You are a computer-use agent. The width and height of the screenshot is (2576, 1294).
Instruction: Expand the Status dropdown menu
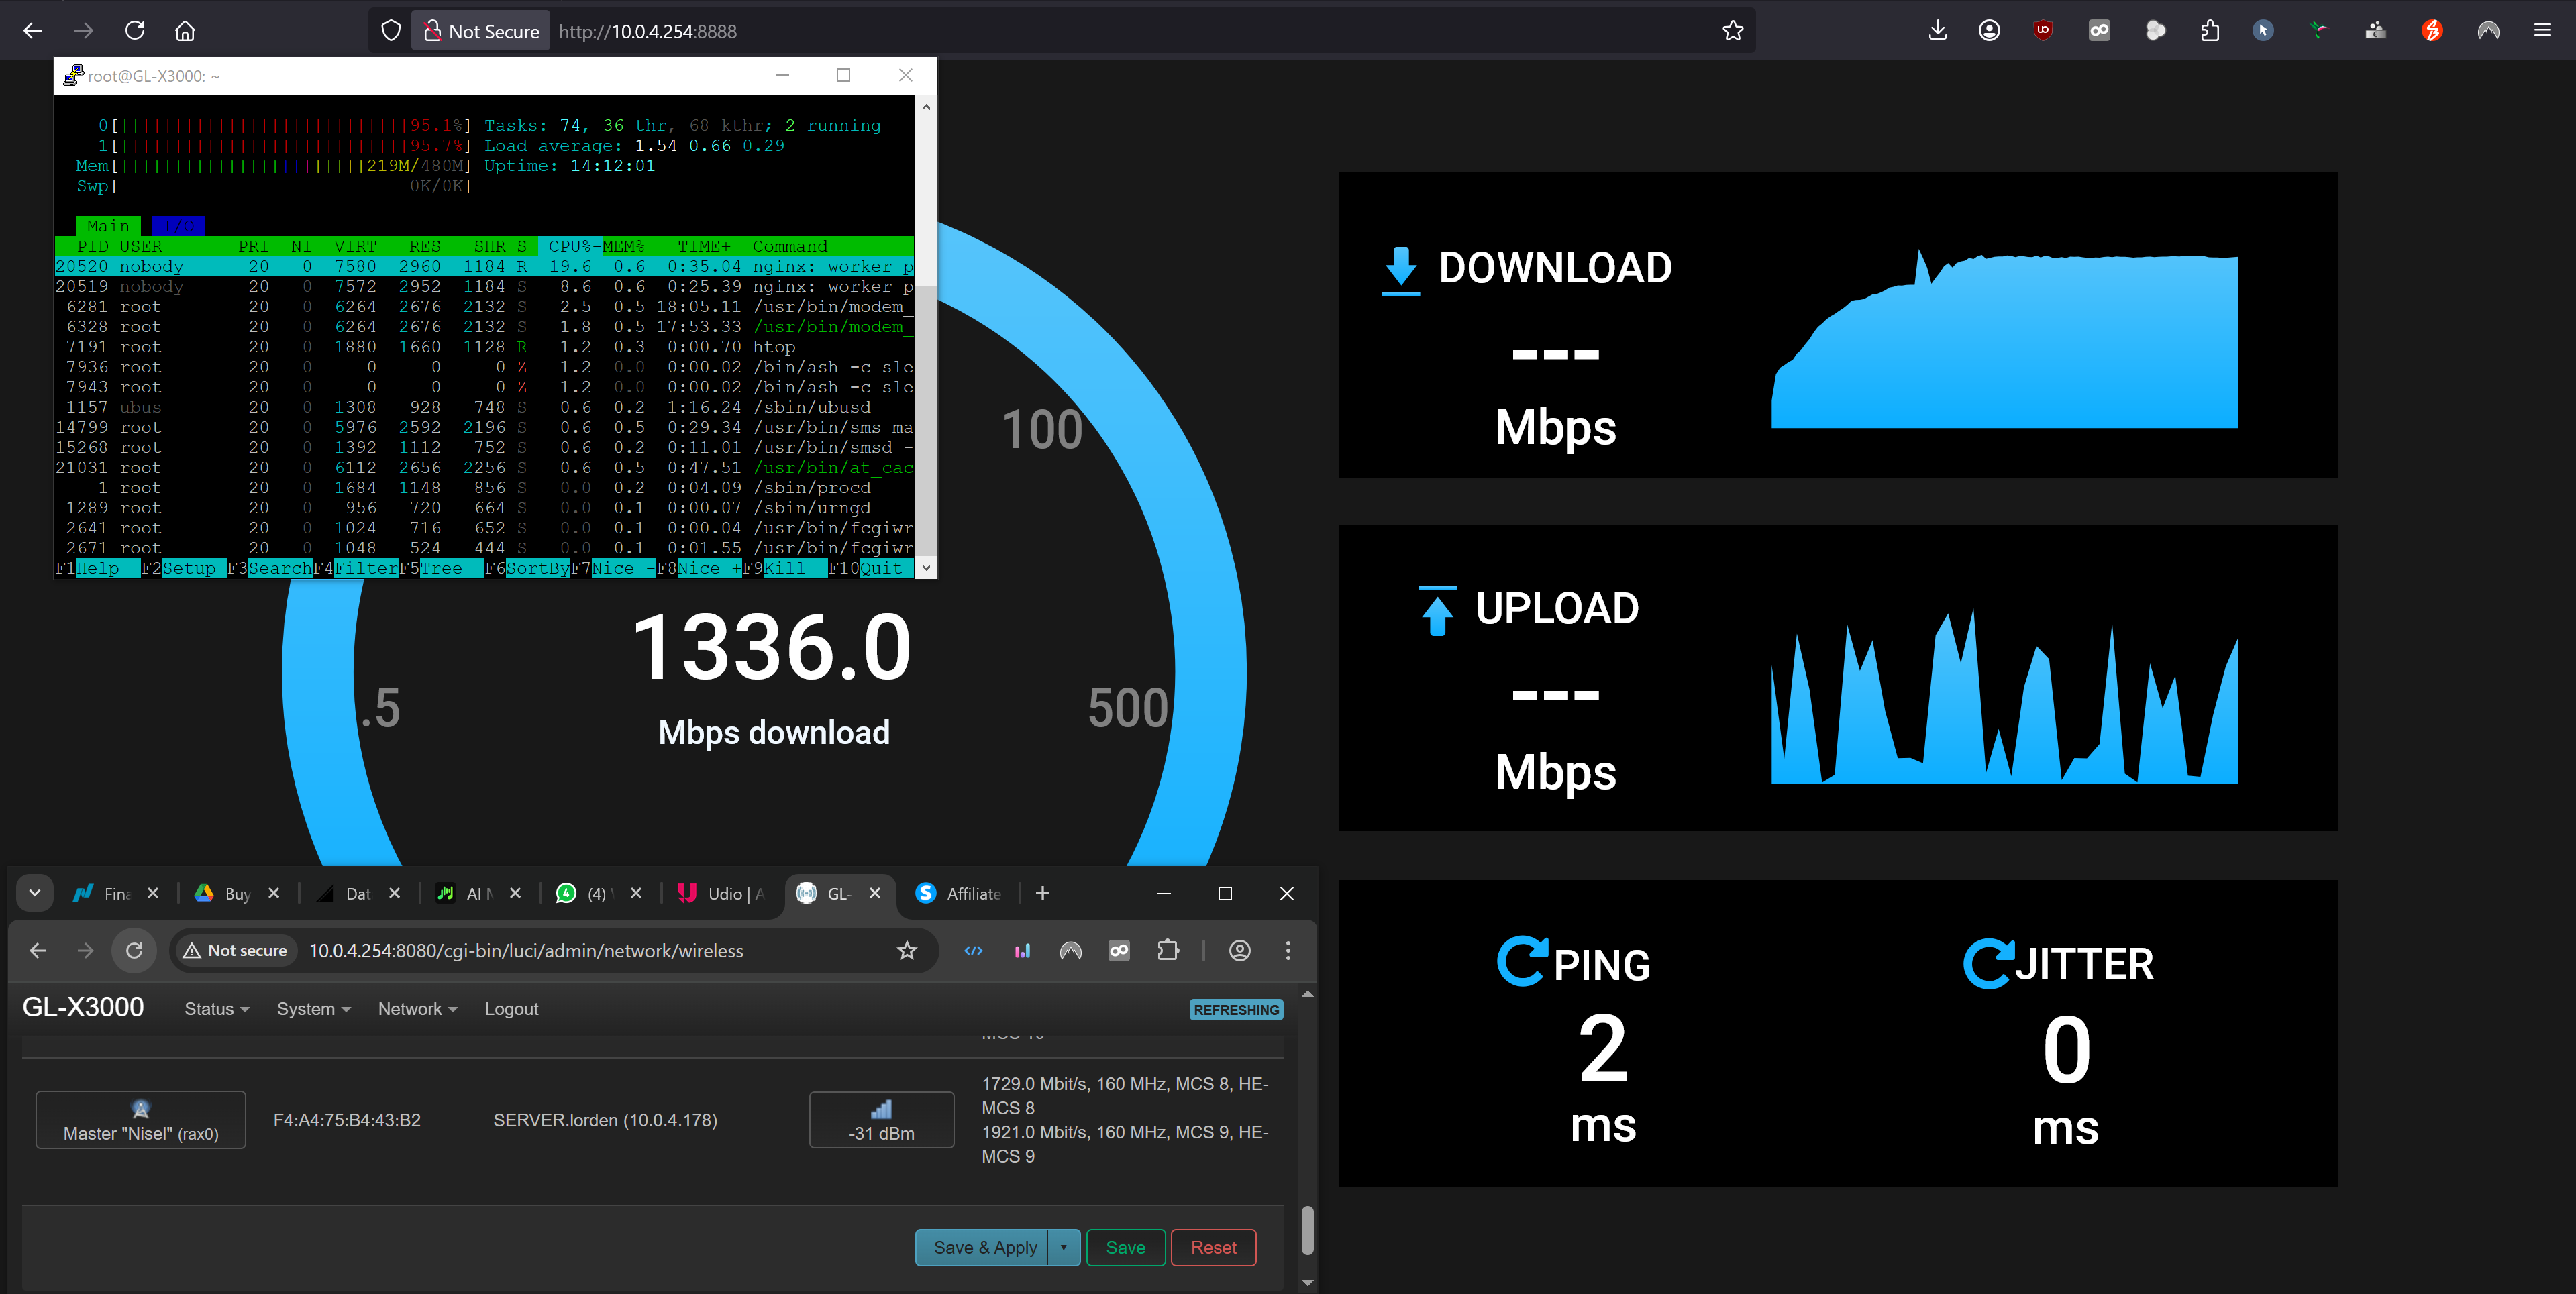[216, 1009]
